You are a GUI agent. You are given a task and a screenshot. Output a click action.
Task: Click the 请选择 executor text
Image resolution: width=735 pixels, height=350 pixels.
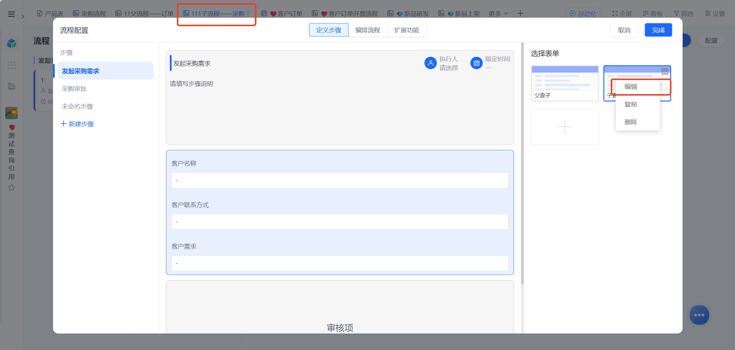(449, 68)
